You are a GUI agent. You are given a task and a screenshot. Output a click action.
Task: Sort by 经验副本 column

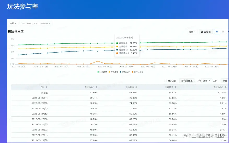coord(136,87)
